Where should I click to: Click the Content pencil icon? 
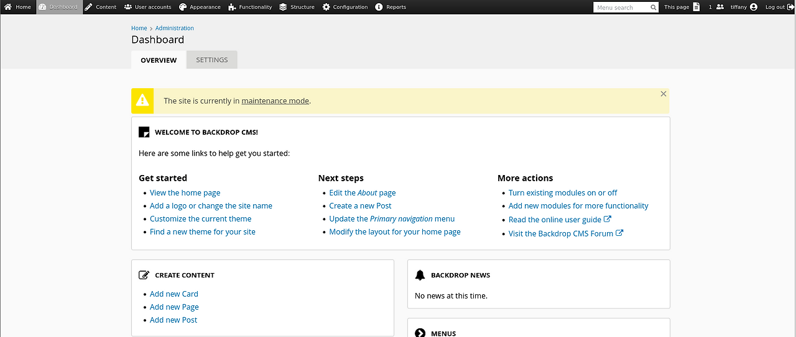click(88, 7)
